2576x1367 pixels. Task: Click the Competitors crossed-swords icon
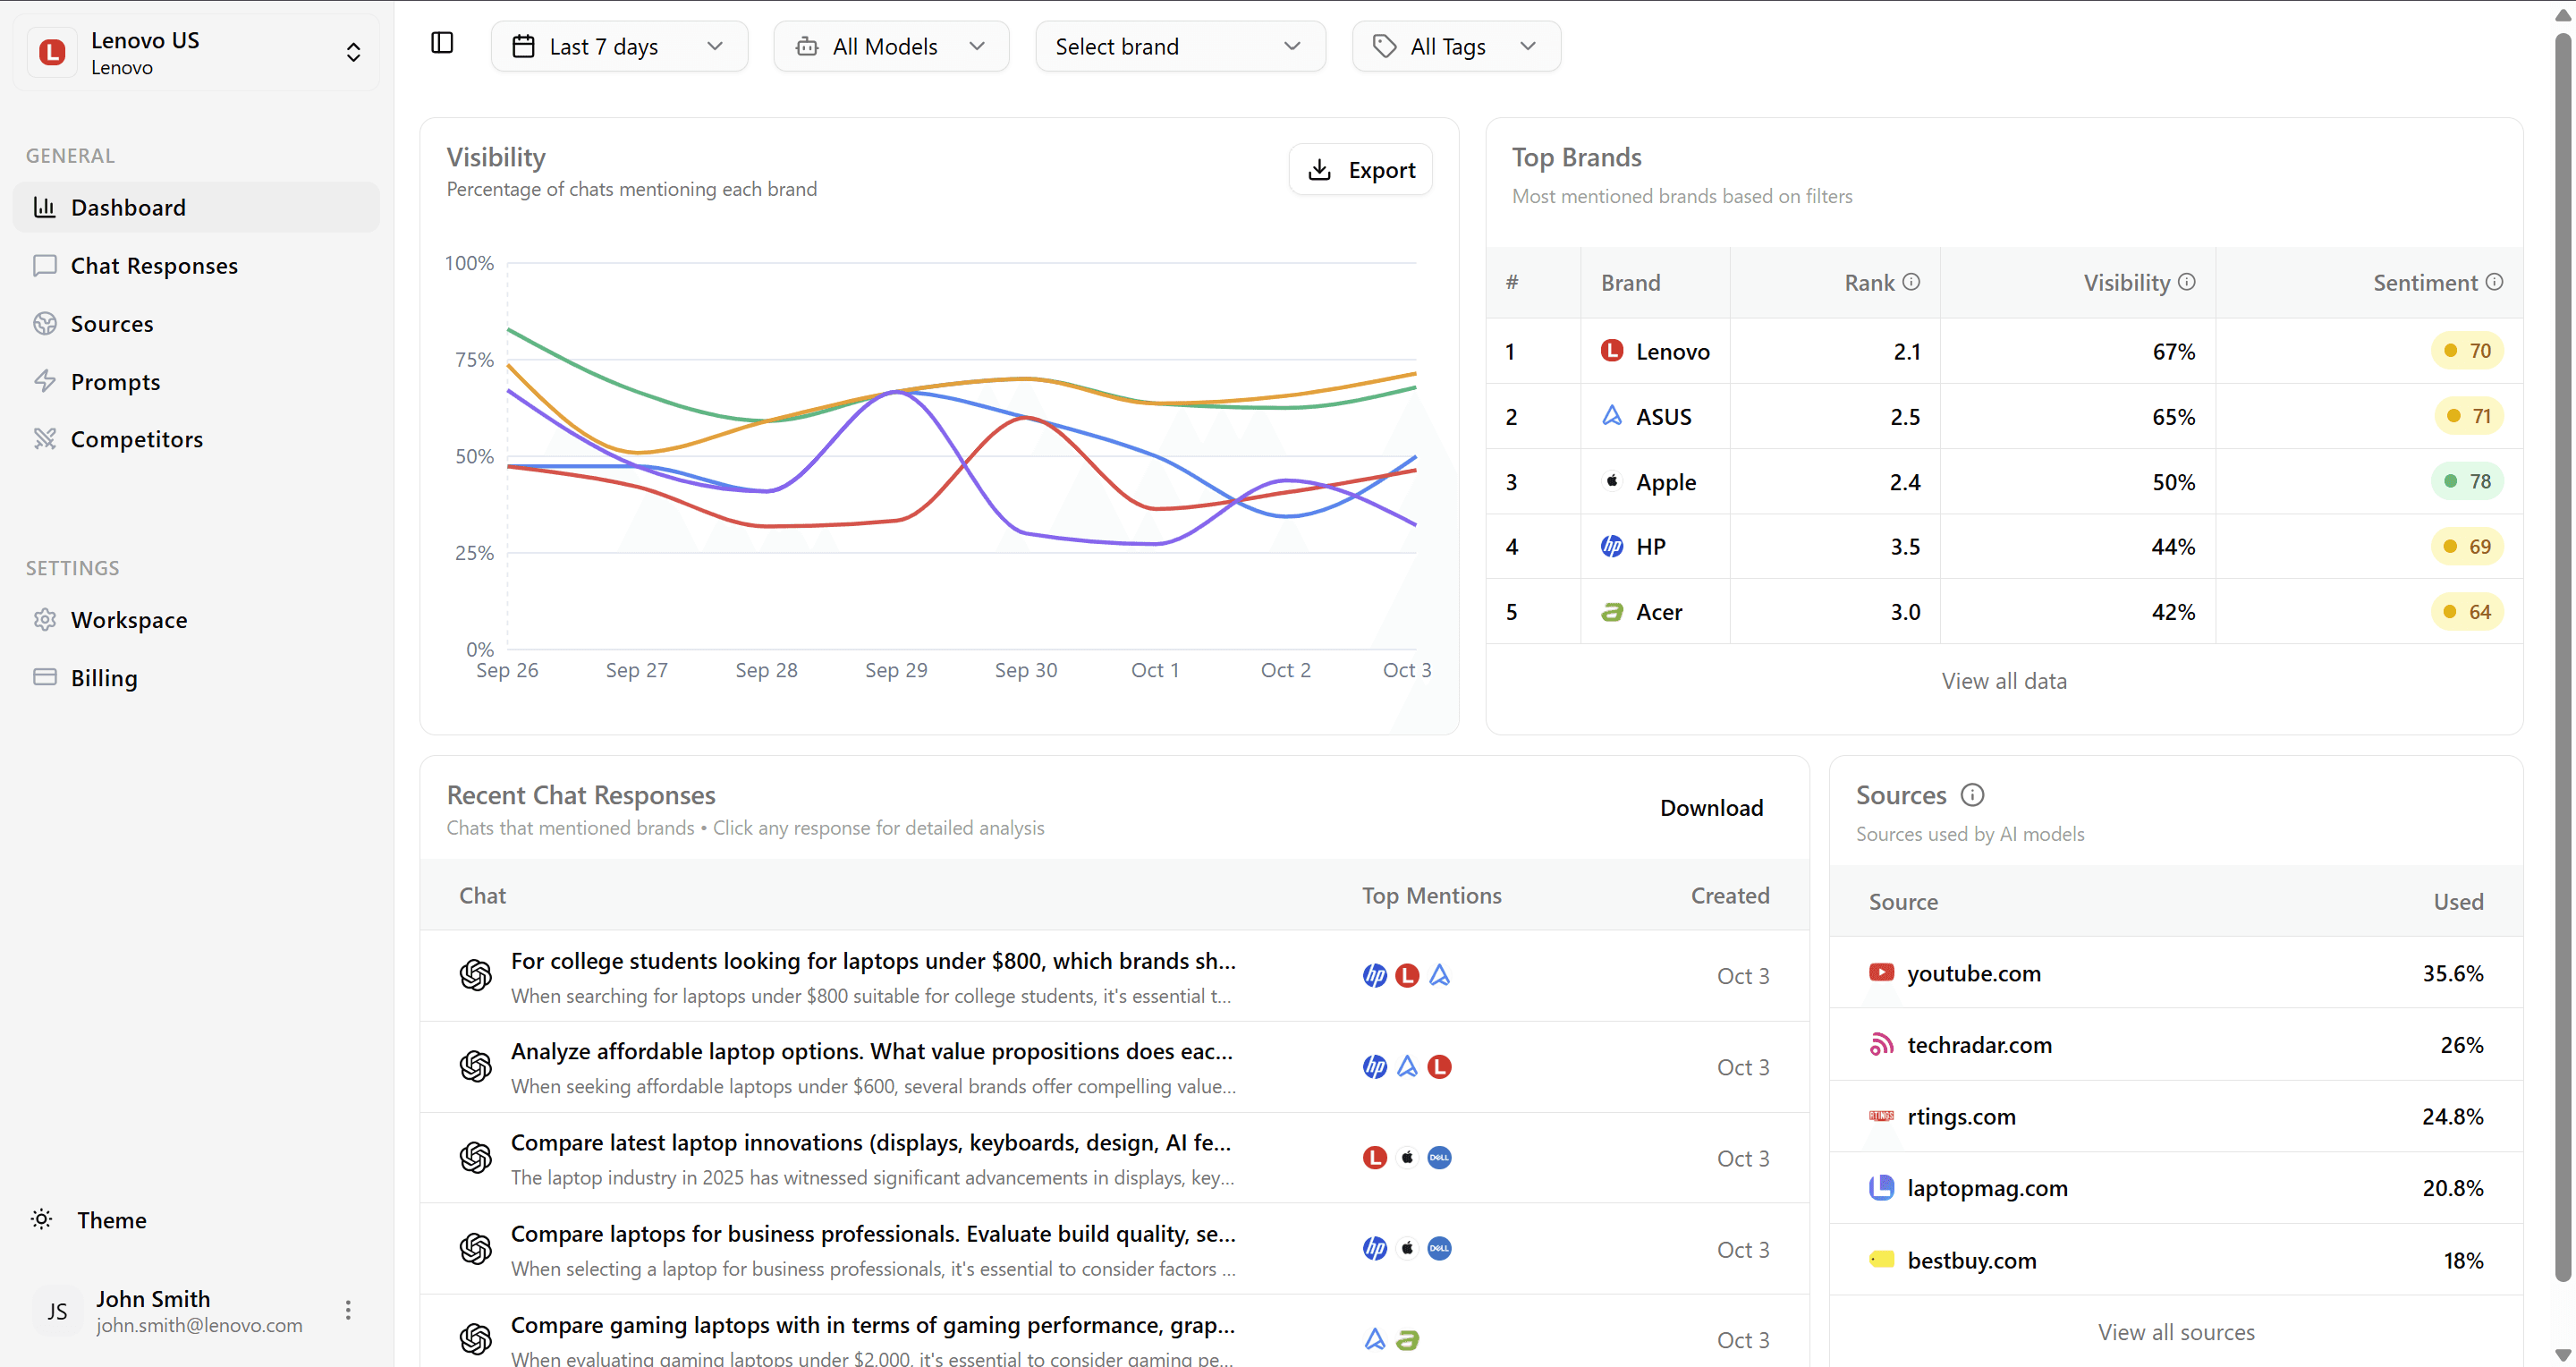pyautogui.click(x=45, y=438)
